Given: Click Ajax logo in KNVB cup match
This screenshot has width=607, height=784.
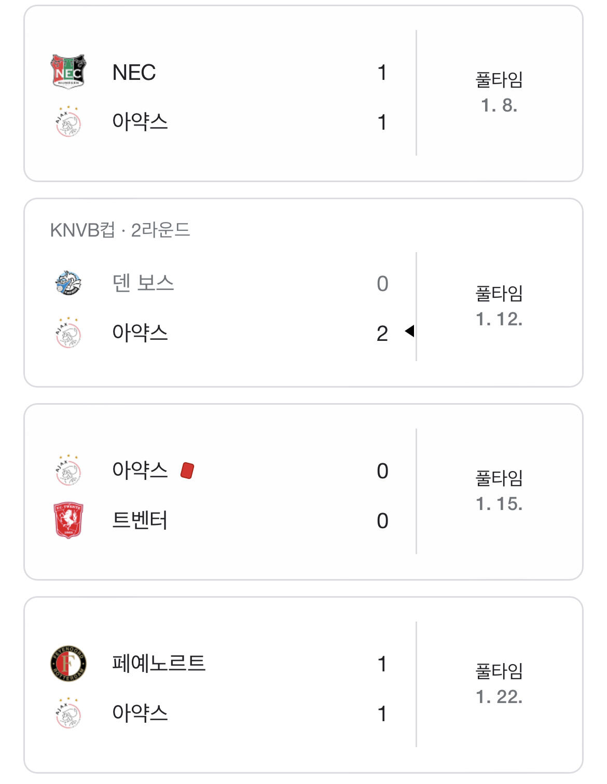Looking at the screenshot, I should (68, 333).
